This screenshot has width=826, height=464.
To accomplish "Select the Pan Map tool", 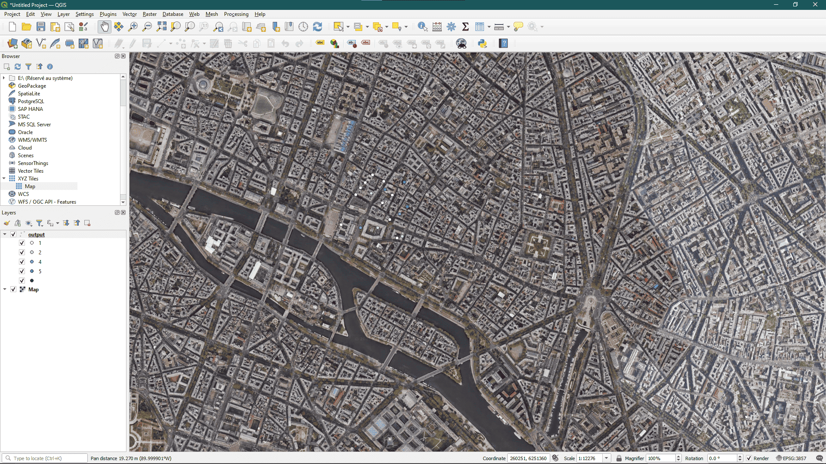I will point(105,26).
